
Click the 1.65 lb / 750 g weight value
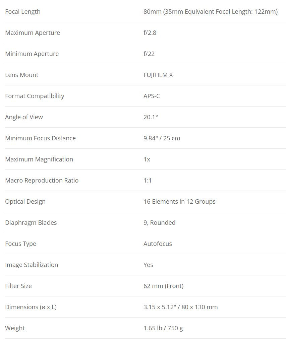point(163,328)
